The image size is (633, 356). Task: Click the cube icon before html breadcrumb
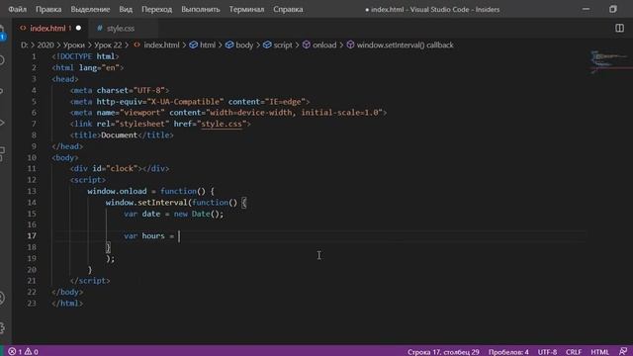(194, 44)
